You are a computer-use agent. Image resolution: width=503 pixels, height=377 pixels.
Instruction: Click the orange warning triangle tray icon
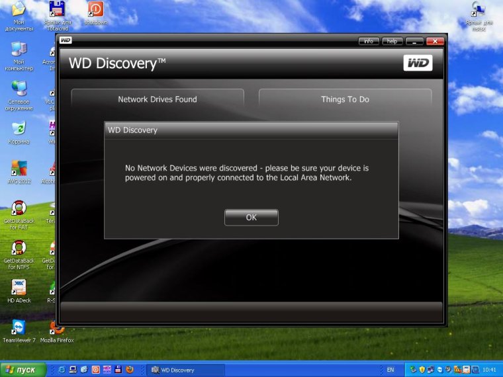[x=457, y=370]
